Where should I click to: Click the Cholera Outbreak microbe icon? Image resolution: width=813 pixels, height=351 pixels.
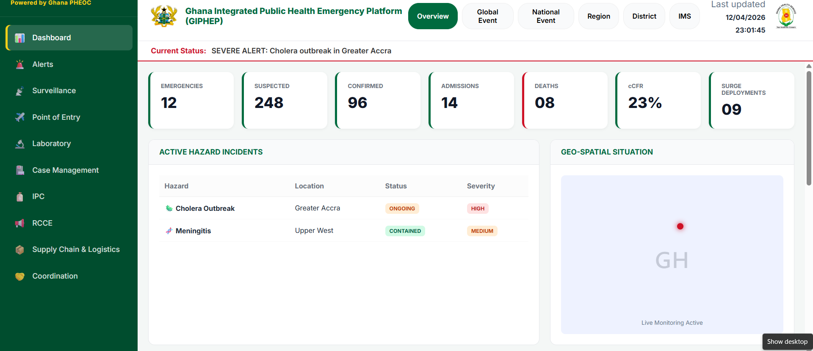click(169, 208)
